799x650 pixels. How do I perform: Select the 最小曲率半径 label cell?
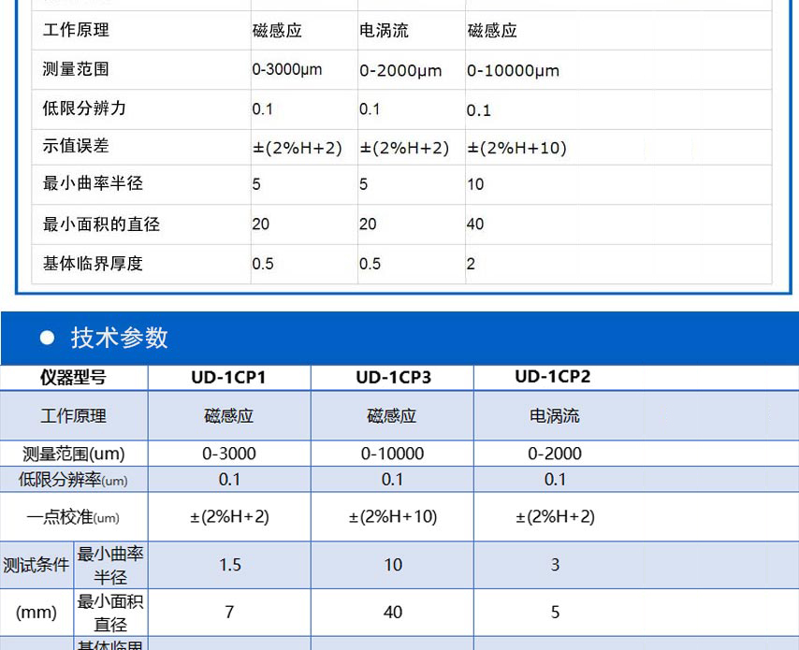point(108,565)
